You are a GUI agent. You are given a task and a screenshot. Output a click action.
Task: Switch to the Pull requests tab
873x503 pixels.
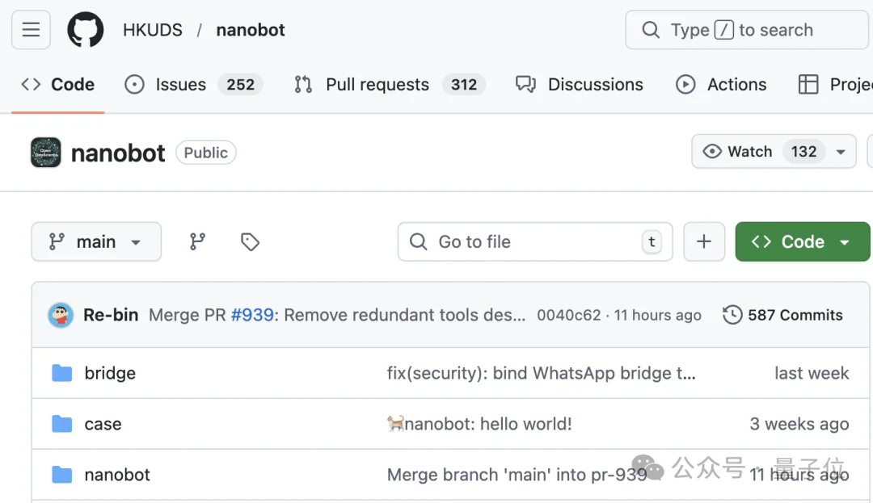coord(377,85)
